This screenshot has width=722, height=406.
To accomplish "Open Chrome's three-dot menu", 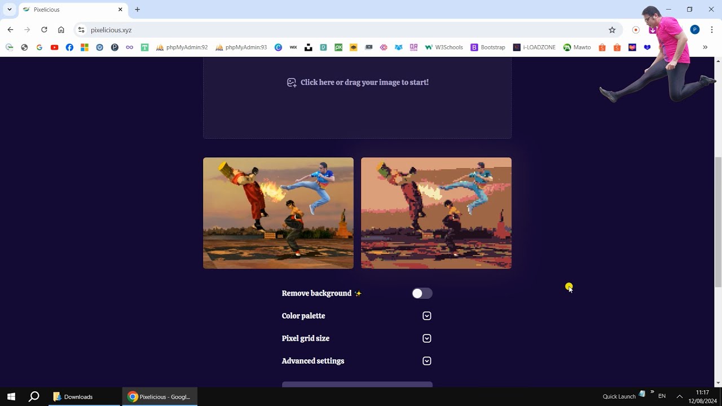I will click(x=711, y=30).
